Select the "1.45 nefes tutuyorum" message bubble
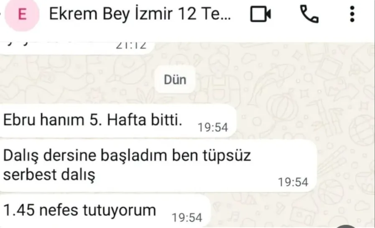Screen dimensions: 375x228 click(x=105, y=211)
